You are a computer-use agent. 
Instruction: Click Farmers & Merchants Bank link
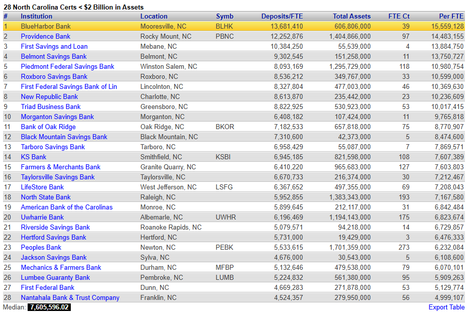60,167
